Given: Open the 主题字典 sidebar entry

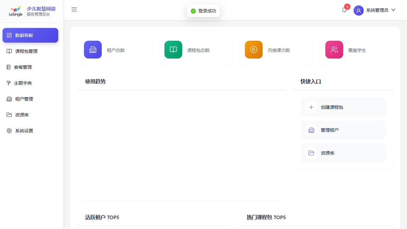Looking at the screenshot, I should pyautogui.click(x=23, y=83).
